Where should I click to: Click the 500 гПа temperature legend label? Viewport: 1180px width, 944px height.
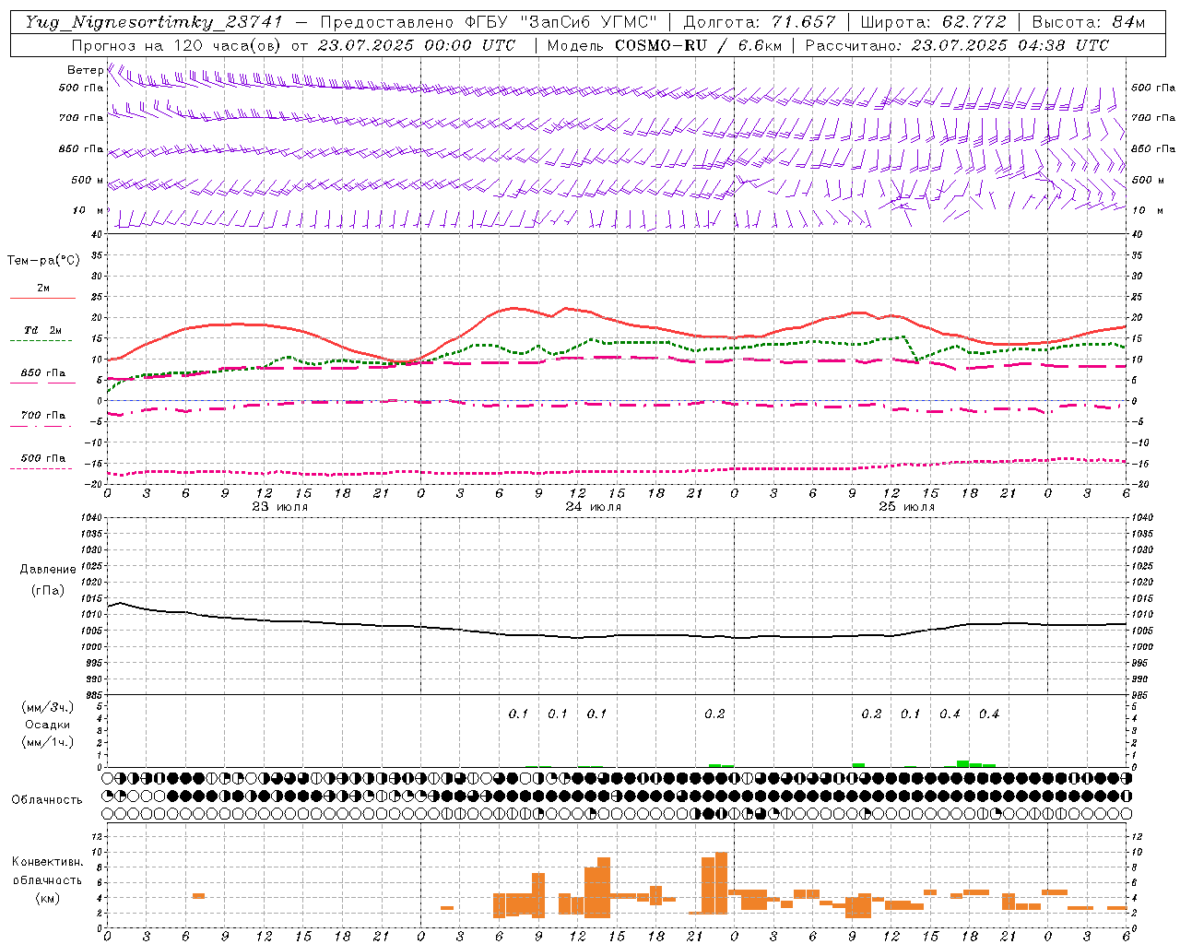point(42,458)
